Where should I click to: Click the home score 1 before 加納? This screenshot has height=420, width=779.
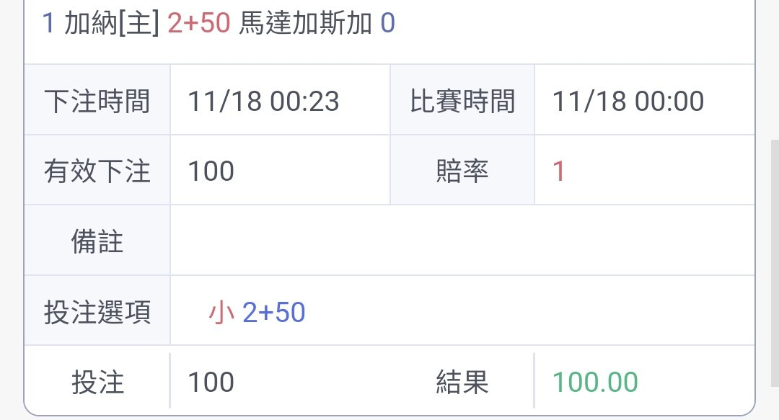click(x=48, y=23)
